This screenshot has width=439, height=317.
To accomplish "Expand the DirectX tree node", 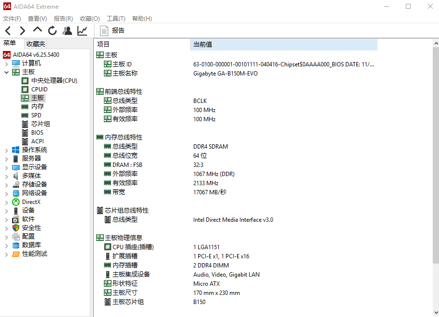I will tap(6, 203).
